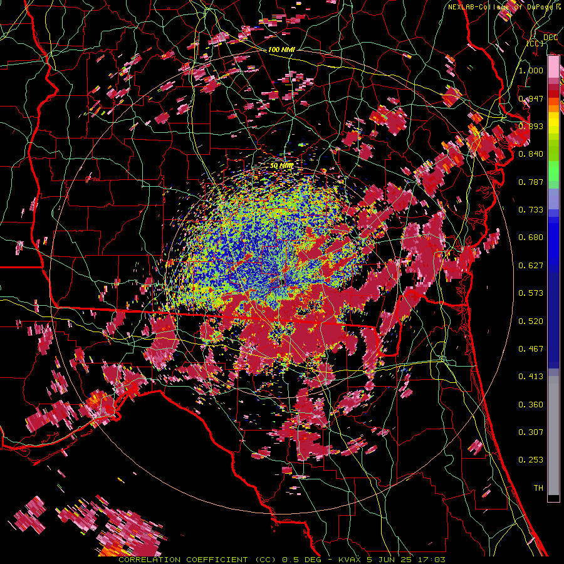The image size is (564, 564).
Task: Click the 0.787 scale value
Action: coord(531,182)
